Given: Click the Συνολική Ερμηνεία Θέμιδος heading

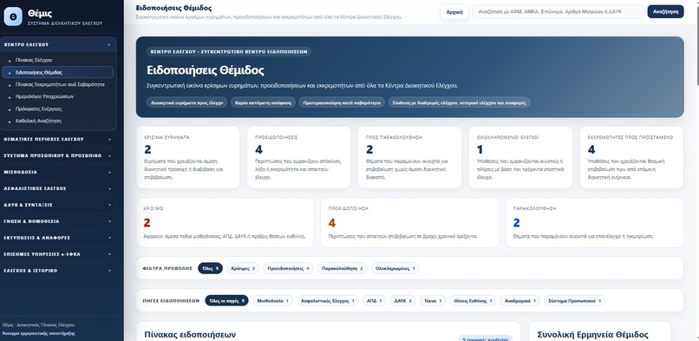Looking at the screenshot, I should click(x=593, y=334).
